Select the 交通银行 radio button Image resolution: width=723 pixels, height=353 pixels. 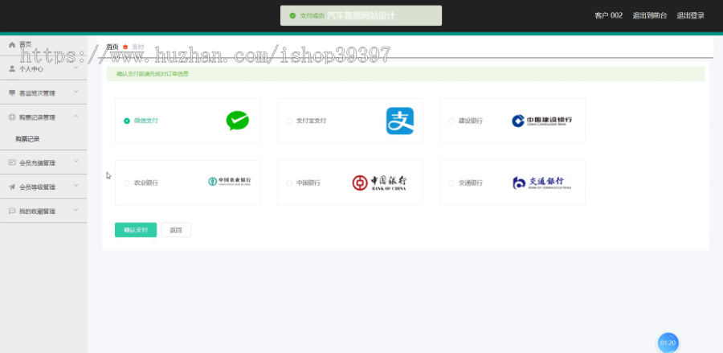(x=451, y=183)
